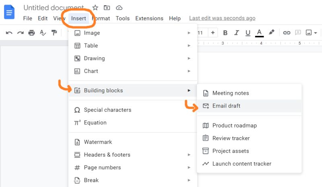Choose Table in the Insert menu
The height and width of the screenshot is (187, 322).
(x=133, y=46)
